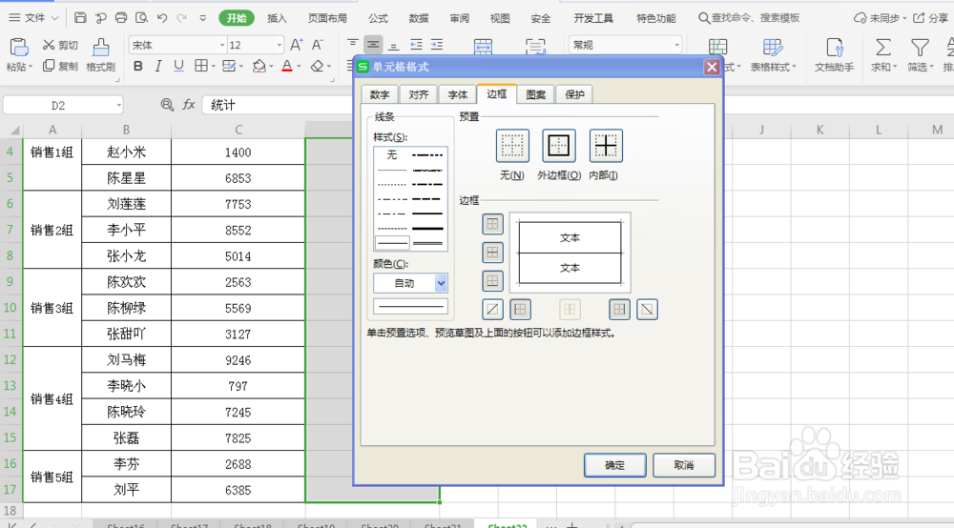Open the Insert (插入) ribbon tab

(277, 18)
